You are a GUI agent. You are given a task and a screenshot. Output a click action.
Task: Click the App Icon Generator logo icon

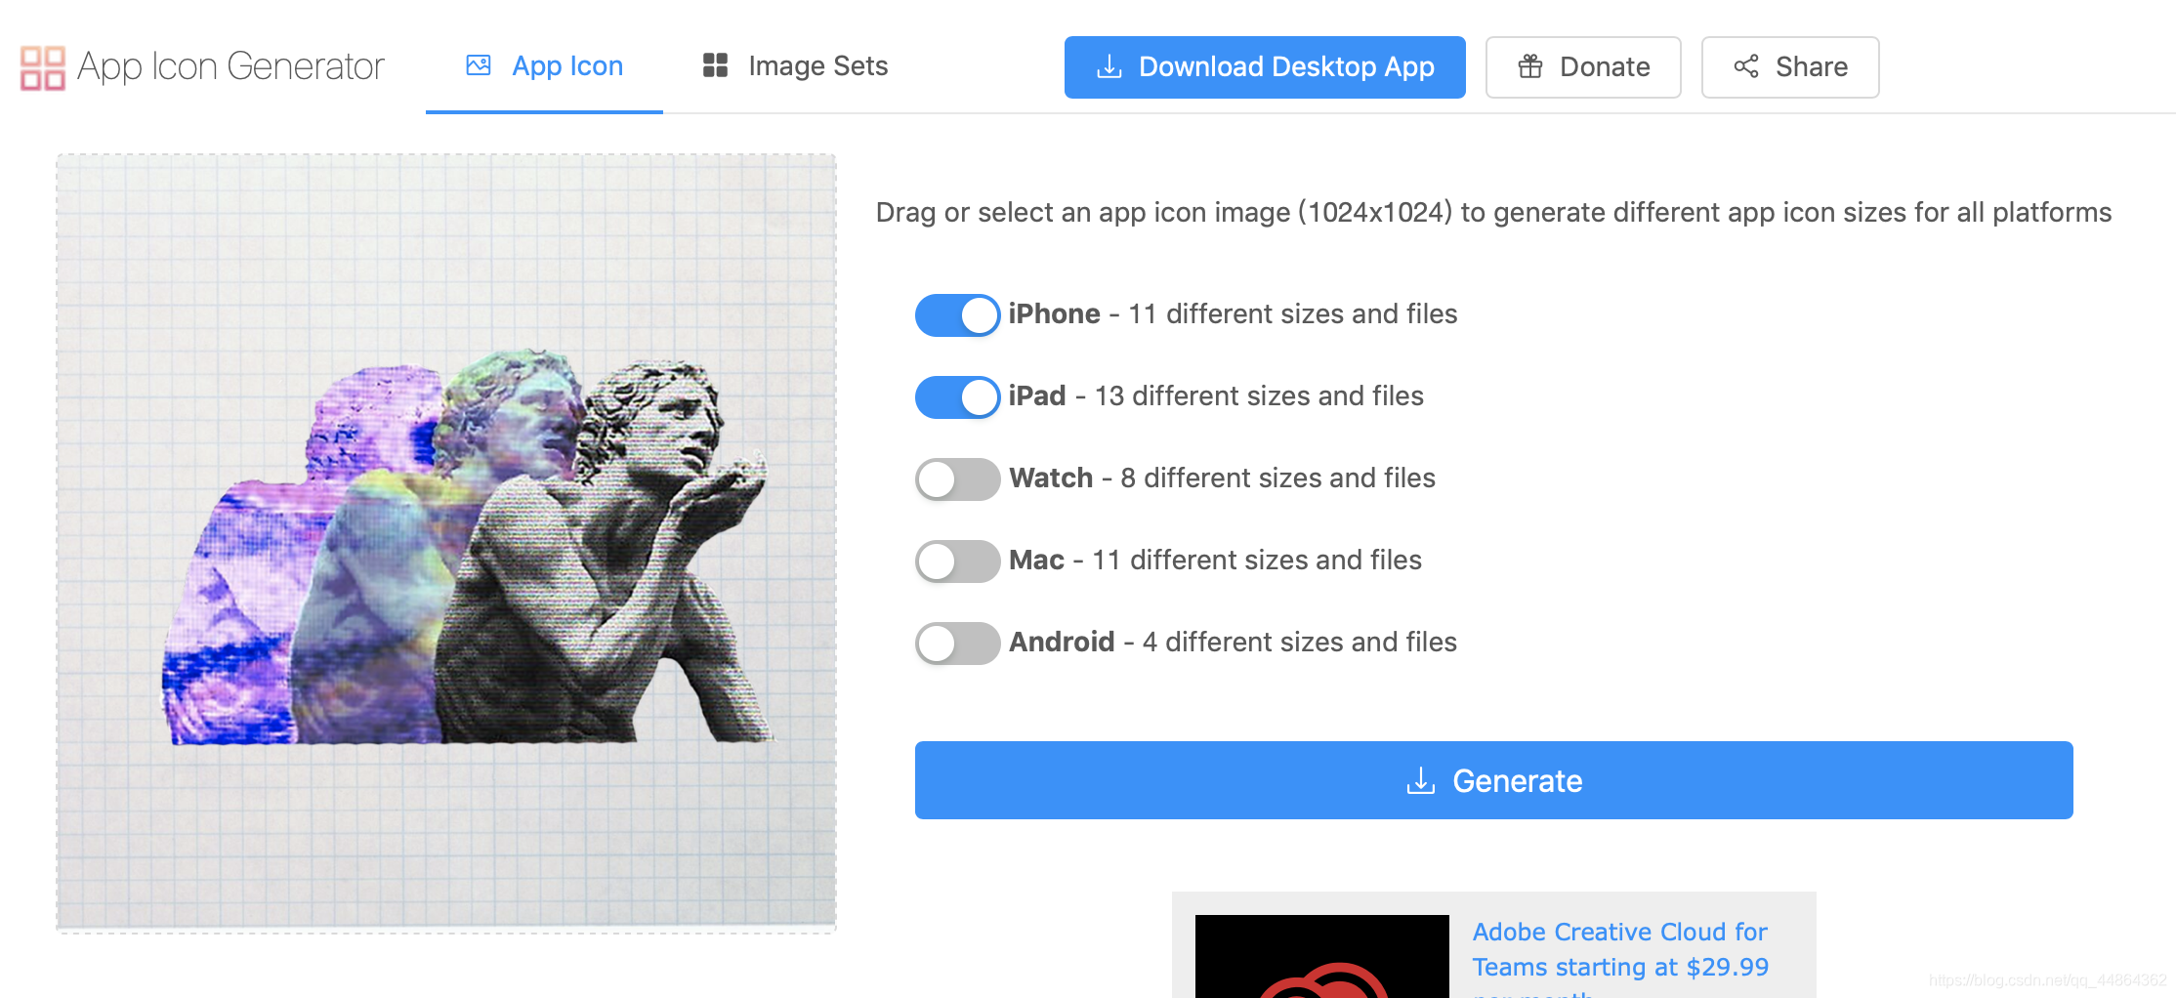coord(43,67)
